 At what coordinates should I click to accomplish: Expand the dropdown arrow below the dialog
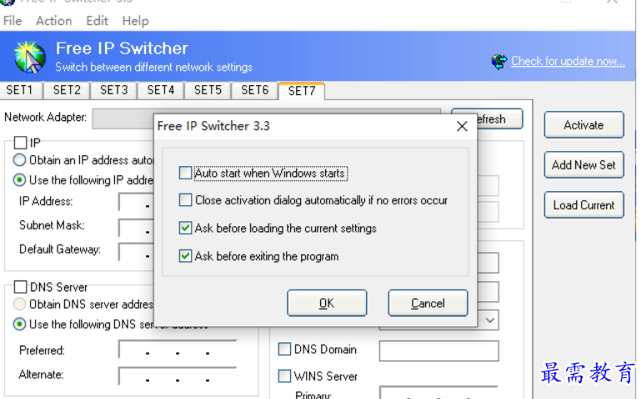click(x=490, y=321)
